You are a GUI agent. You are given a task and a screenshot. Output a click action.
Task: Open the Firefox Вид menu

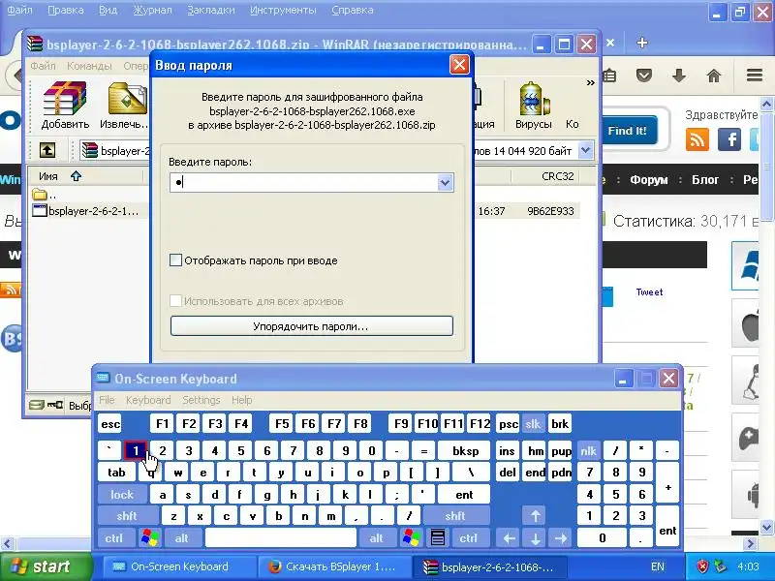(108, 10)
